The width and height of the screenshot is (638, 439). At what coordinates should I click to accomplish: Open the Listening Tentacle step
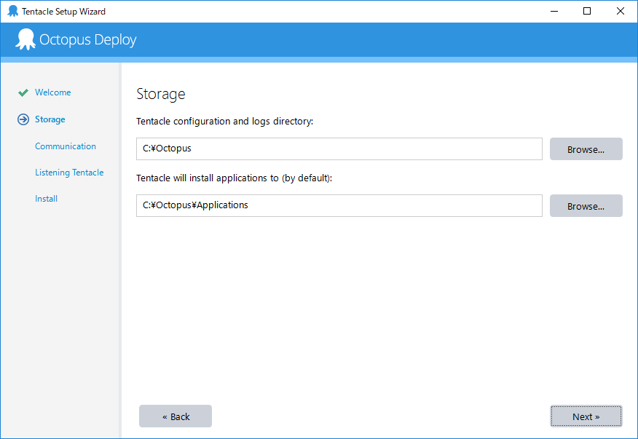pos(69,173)
